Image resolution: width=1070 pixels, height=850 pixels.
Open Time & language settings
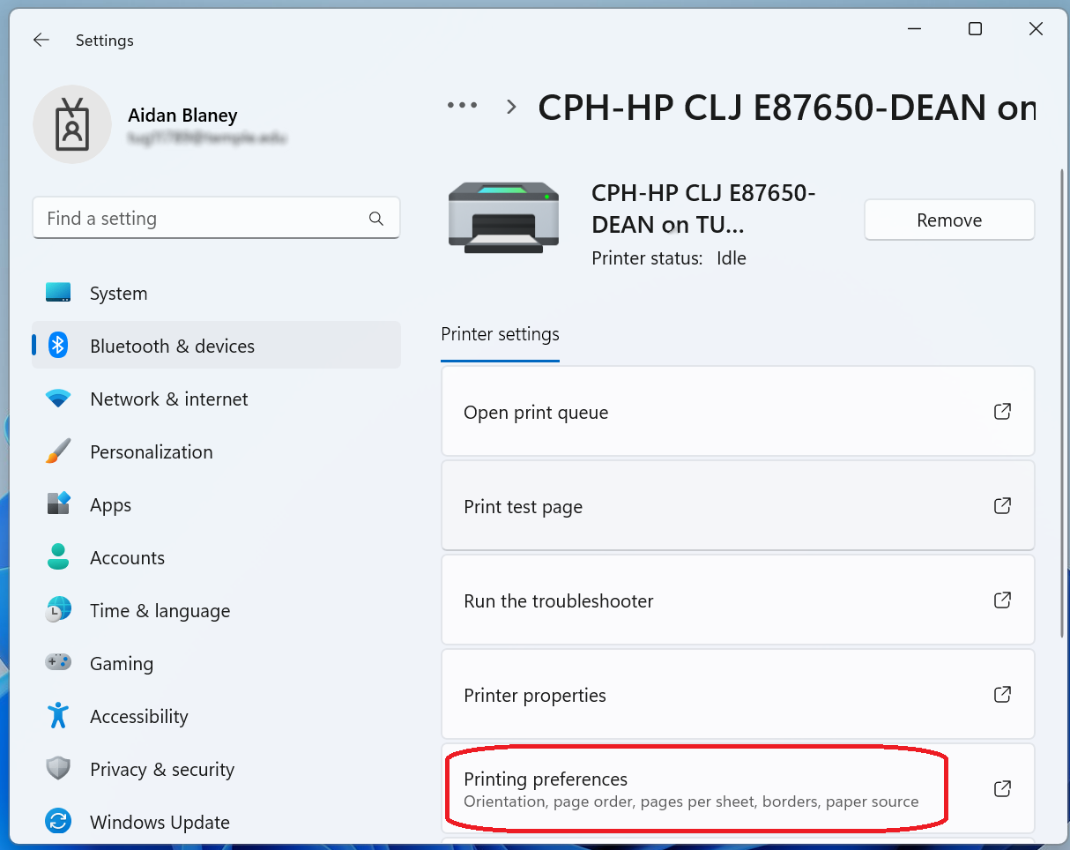click(x=216, y=610)
